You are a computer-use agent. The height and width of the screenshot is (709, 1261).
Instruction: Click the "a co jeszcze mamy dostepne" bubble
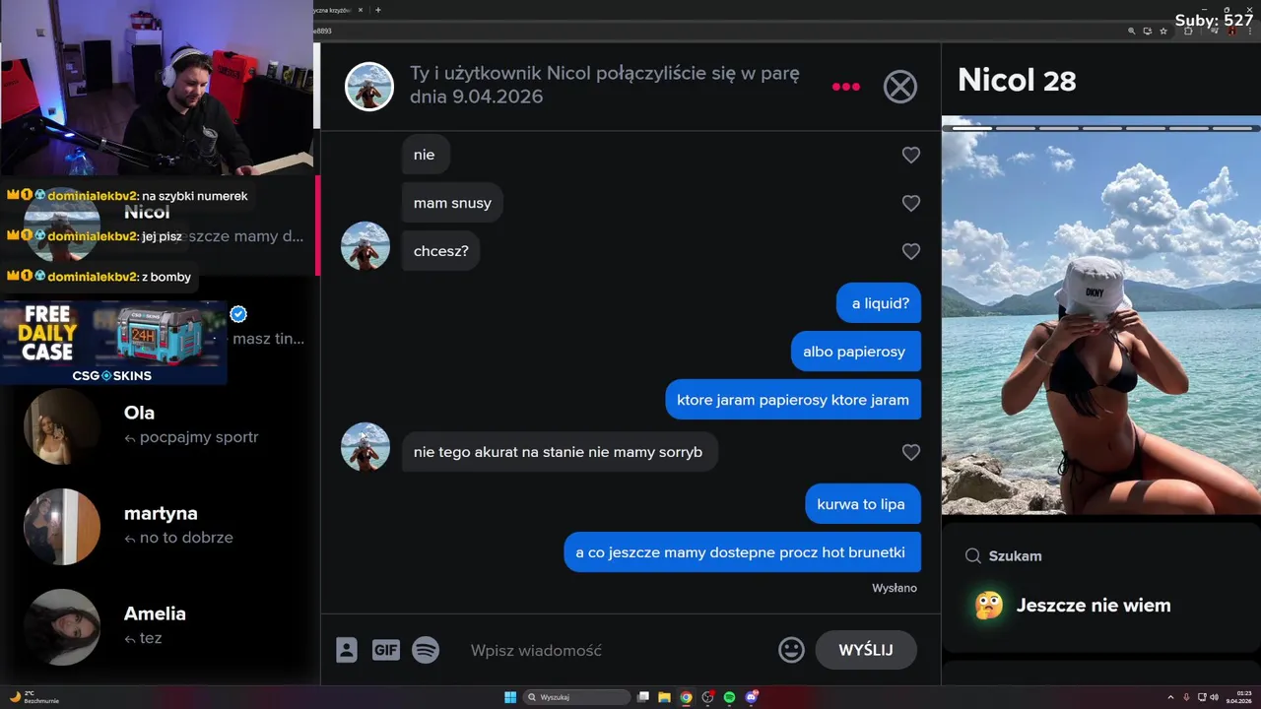click(x=742, y=552)
